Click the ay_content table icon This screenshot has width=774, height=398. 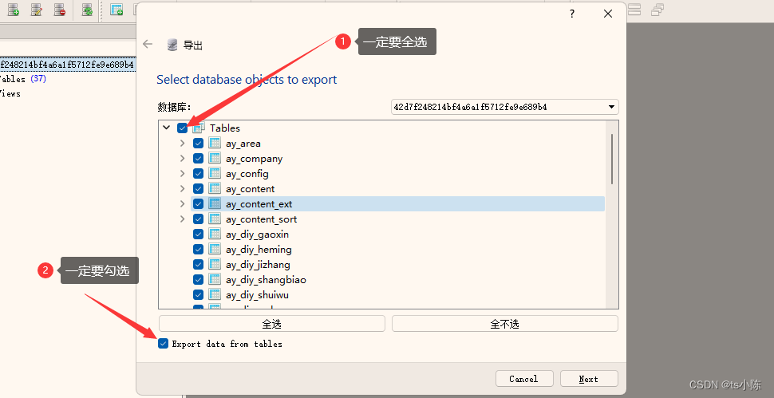point(214,189)
